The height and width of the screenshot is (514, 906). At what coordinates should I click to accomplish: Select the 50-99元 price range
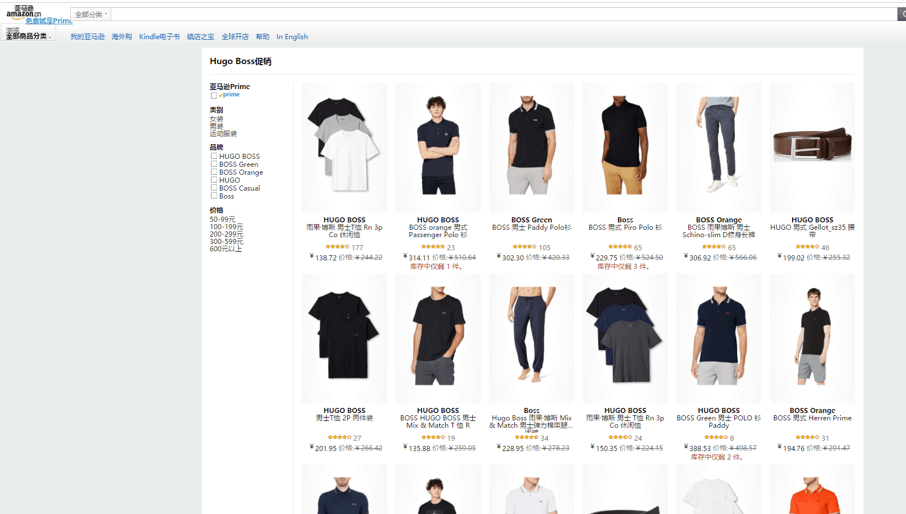point(222,220)
